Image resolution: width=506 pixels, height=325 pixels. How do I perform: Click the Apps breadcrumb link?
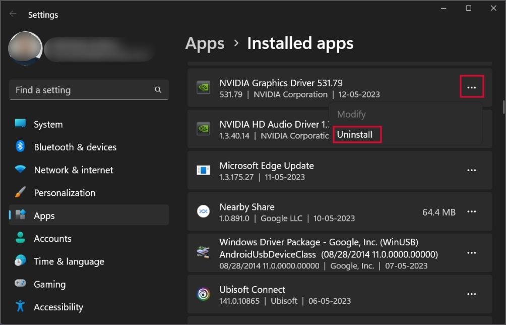coord(205,43)
